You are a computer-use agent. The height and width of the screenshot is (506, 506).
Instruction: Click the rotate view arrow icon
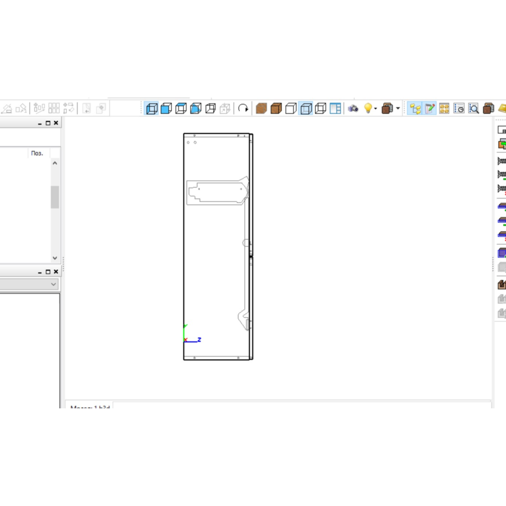click(243, 108)
